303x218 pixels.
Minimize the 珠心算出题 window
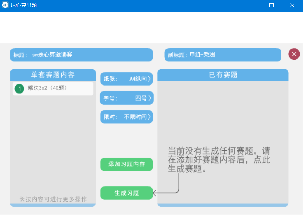pyautogui.click(x=251, y=5)
